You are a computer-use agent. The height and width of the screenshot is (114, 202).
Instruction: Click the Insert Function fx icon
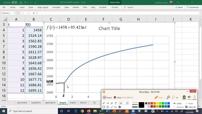click(x=34, y=13)
